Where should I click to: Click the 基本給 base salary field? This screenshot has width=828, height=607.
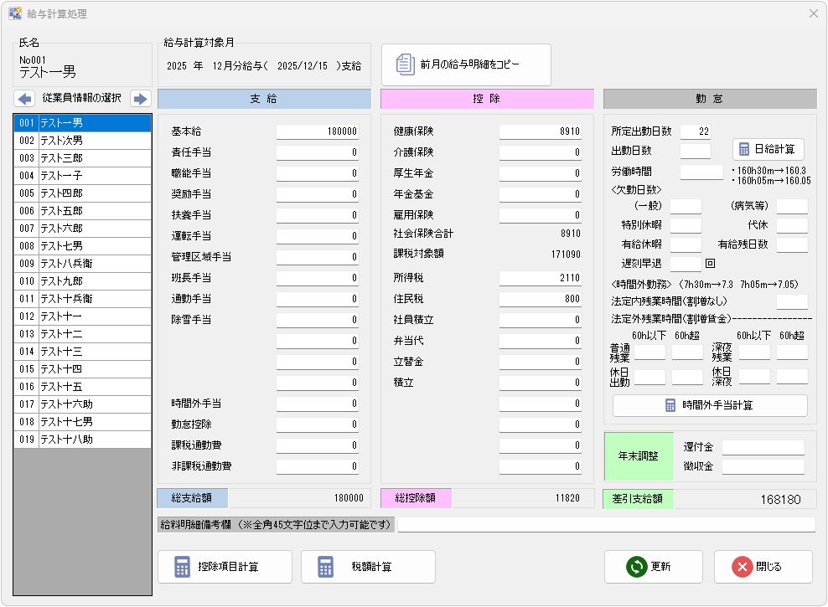click(x=318, y=132)
